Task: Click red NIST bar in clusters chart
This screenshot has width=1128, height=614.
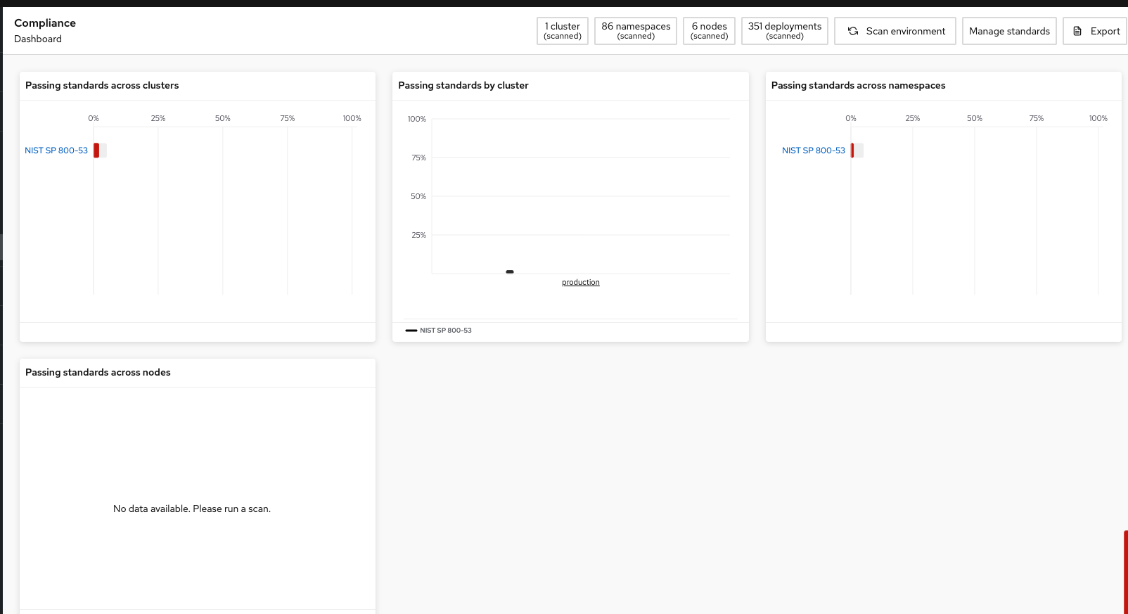Action: 96,151
